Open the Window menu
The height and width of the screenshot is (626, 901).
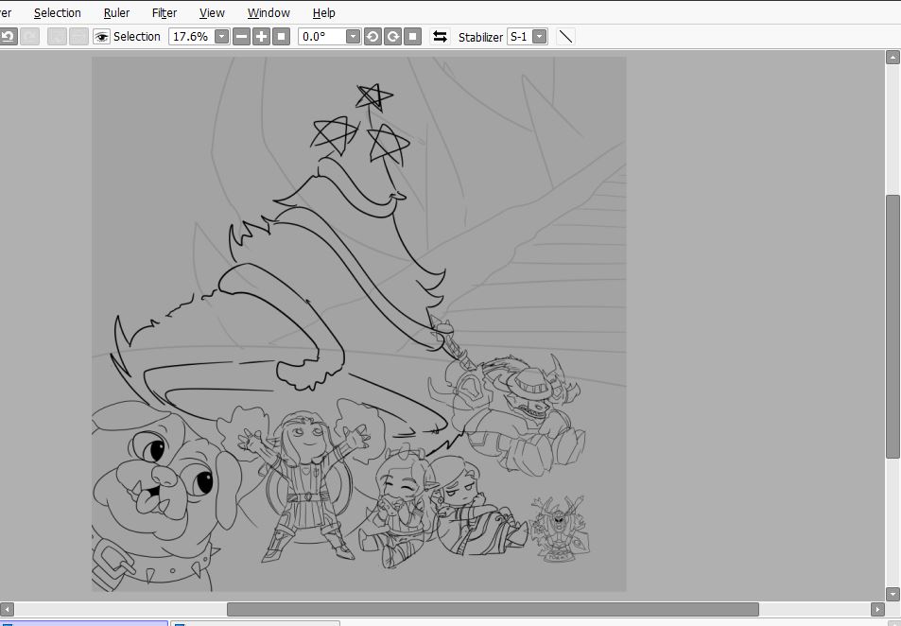pos(269,12)
